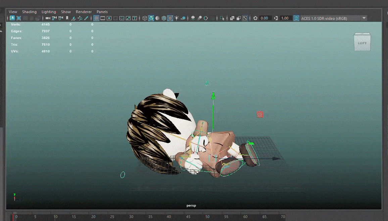This screenshot has height=221, width=388.
Task: Click frame 10 on the time slider
Action: pyautogui.click(x=55, y=217)
